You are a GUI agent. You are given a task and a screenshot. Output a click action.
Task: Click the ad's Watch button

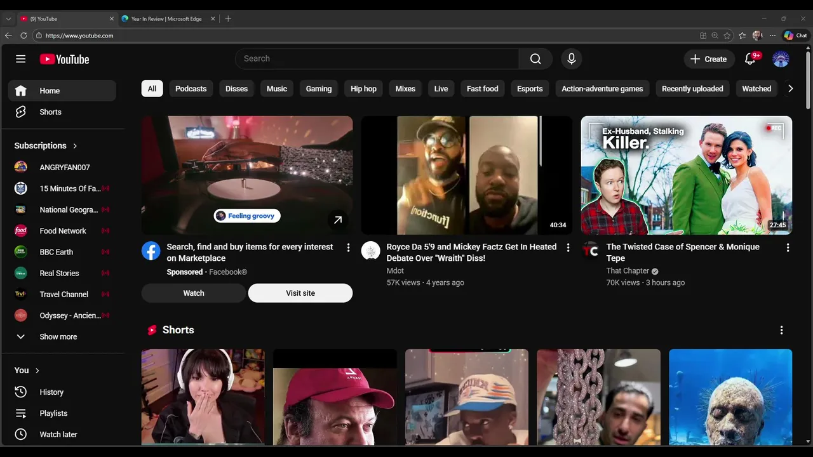click(x=194, y=293)
